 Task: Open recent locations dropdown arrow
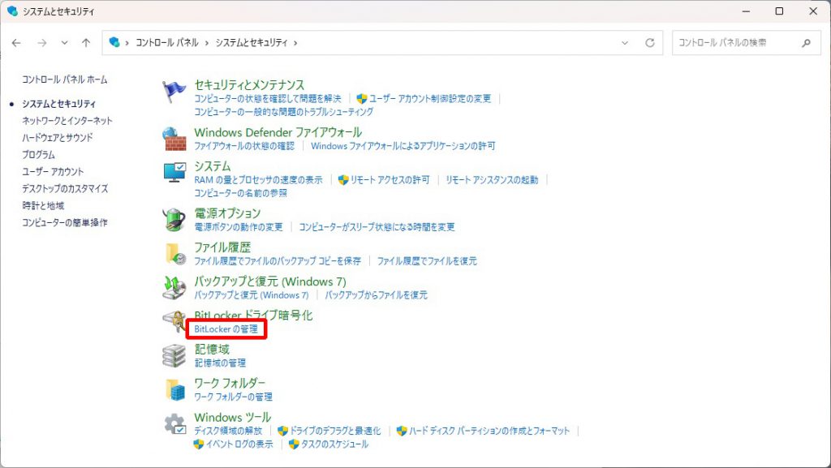pyautogui.click(x=64, y=43)
